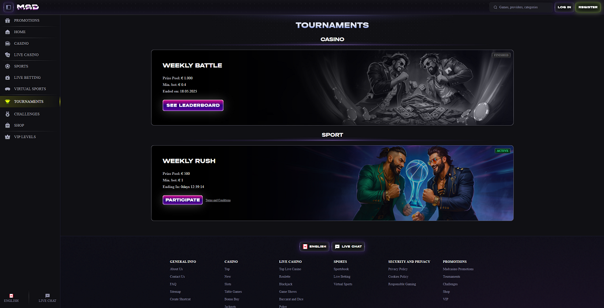Image resolution: width=604 pixels, height=308 pixels.
Task: Open the Terms and Conditions link
Action: (x=218, y=200)
